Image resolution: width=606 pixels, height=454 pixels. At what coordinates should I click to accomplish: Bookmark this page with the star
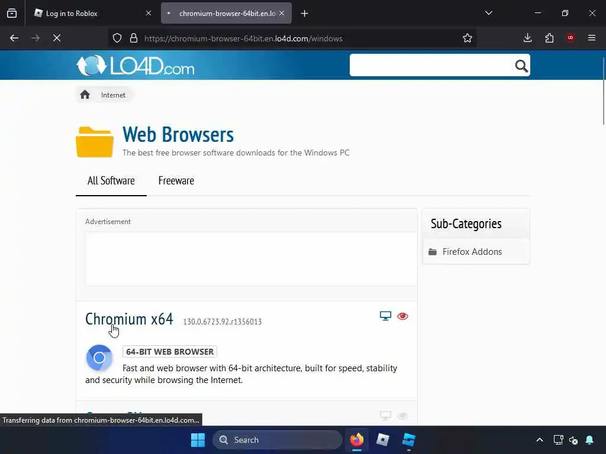click(468, 38)
